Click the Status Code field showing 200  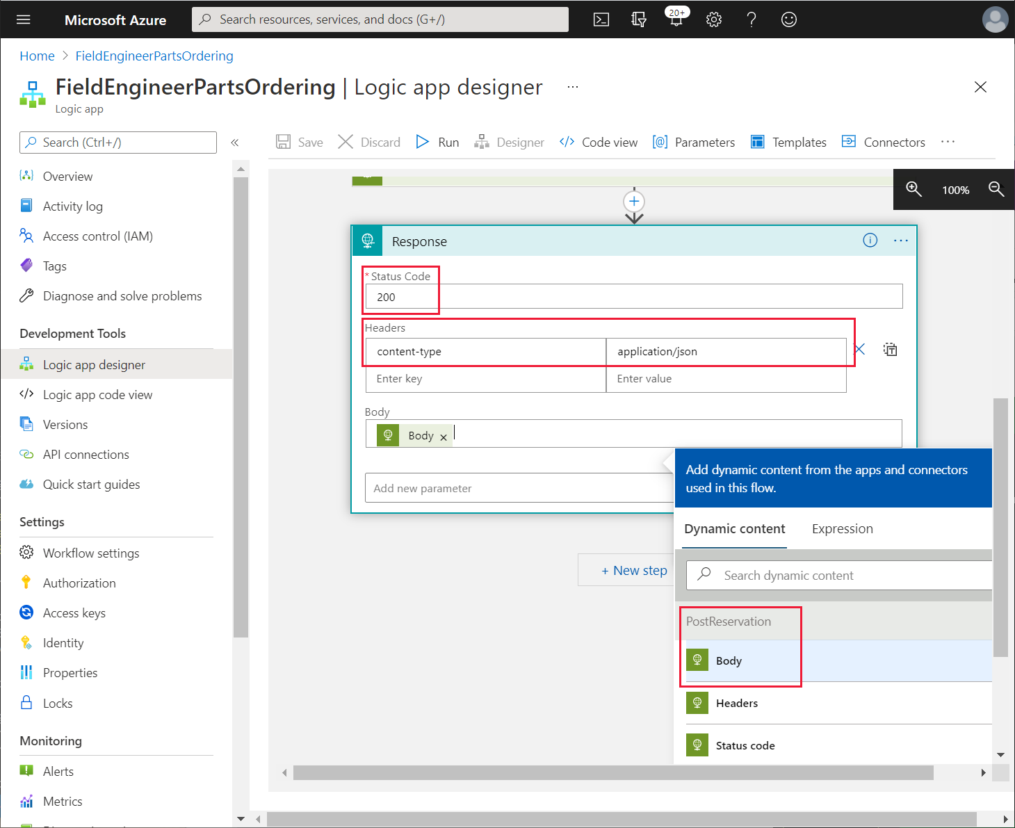tap(634, 297)
